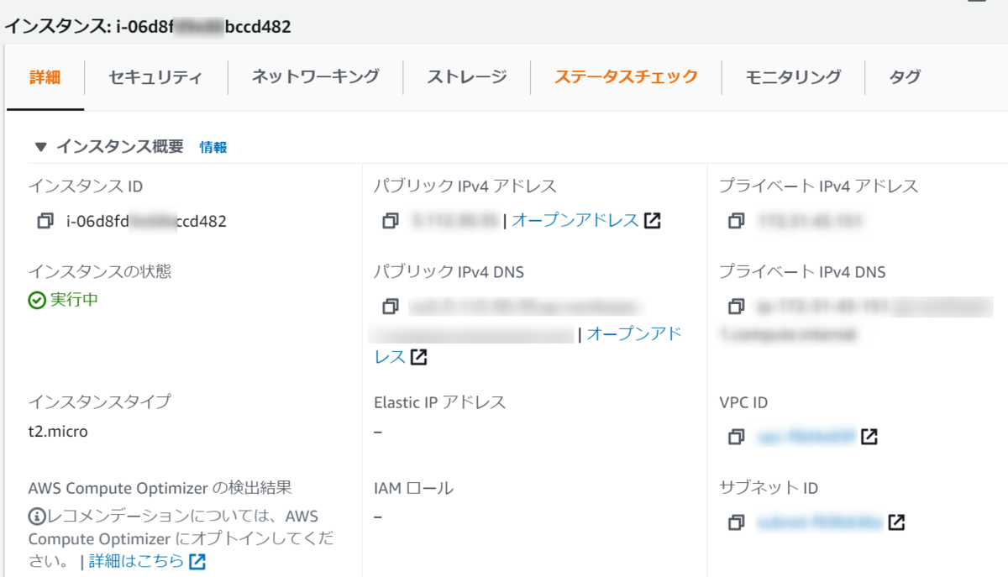Switch to the ネットワーキング tab
The height and width of the screenshot is (577, 1008).
coord(315,76)
